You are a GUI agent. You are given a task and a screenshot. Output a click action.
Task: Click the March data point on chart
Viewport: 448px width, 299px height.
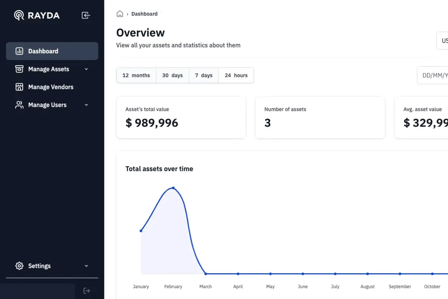(x=206, y=274)
